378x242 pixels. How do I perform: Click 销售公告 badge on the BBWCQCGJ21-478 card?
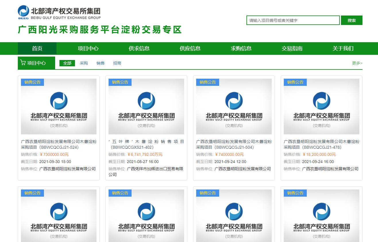coord(295,82)
